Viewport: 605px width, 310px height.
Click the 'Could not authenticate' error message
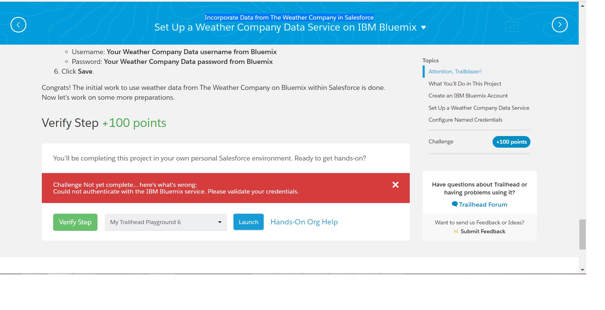[x=176, y=192]
